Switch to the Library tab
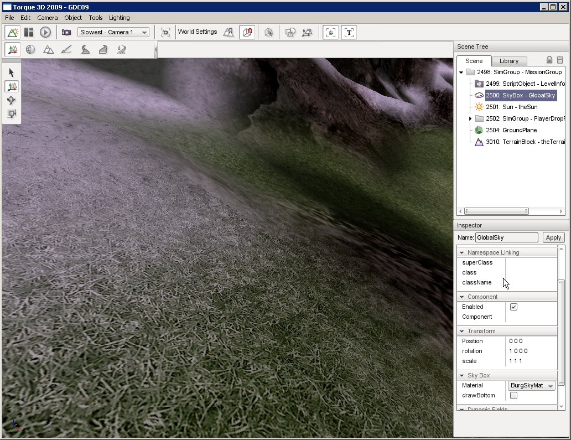 pos(508,60)
